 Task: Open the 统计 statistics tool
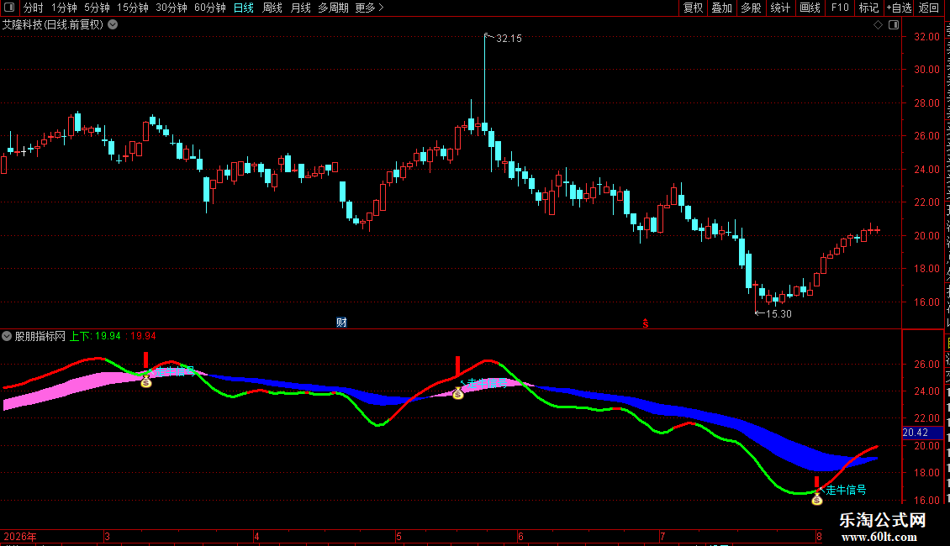coord(780,8)
